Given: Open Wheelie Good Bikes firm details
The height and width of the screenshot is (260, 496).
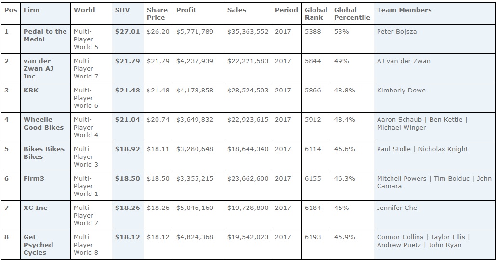Looking at the screenshot, I should click(43, 123).
